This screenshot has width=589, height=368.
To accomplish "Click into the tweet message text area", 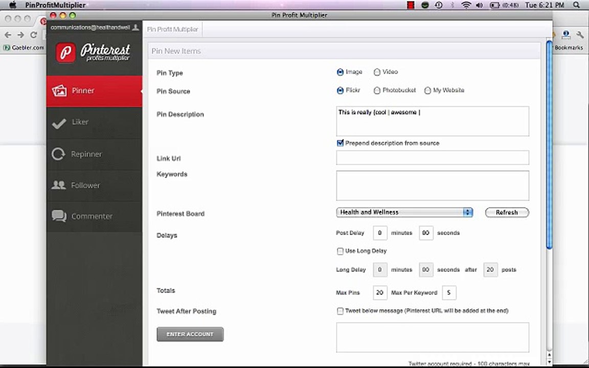I will (433, 337).
